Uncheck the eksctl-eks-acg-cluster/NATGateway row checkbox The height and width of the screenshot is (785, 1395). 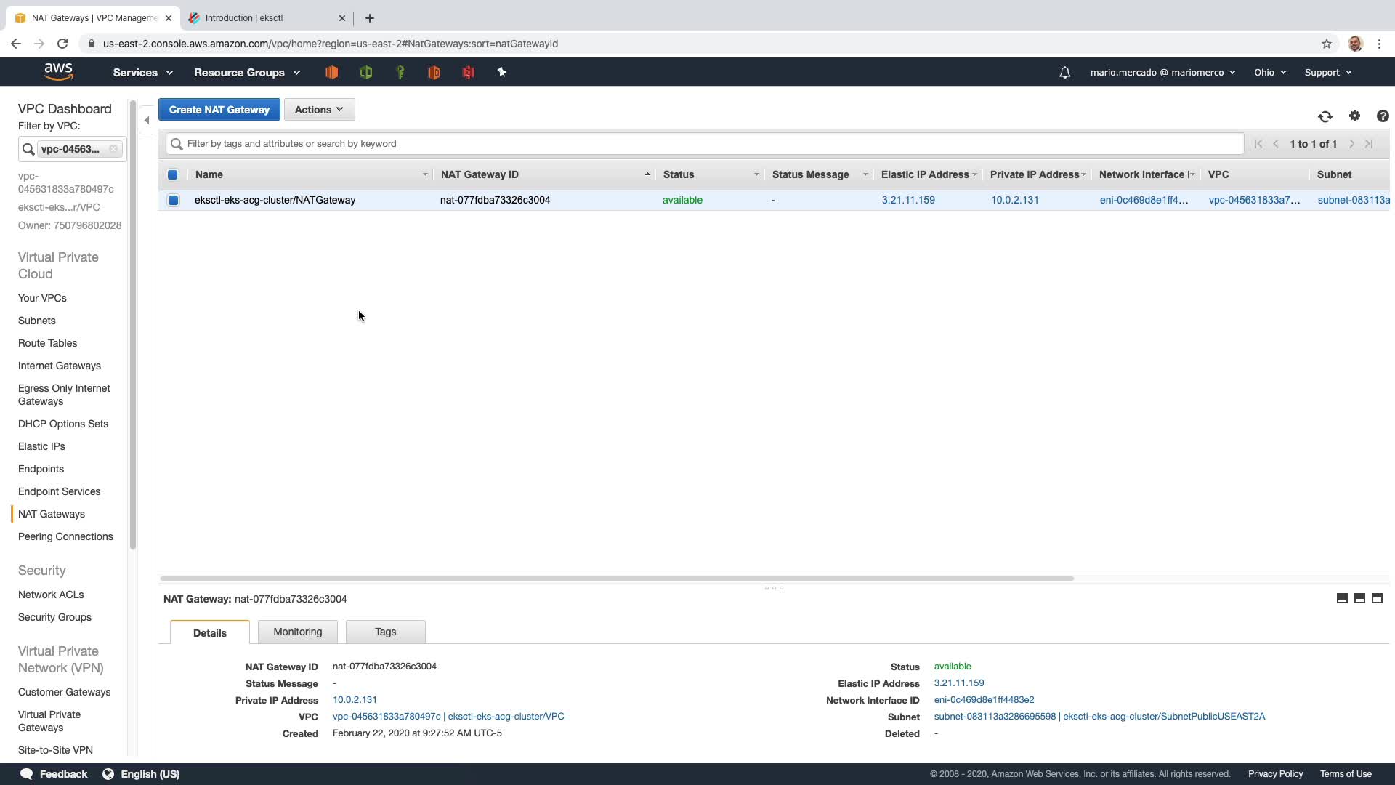click(x=173, y=200)
